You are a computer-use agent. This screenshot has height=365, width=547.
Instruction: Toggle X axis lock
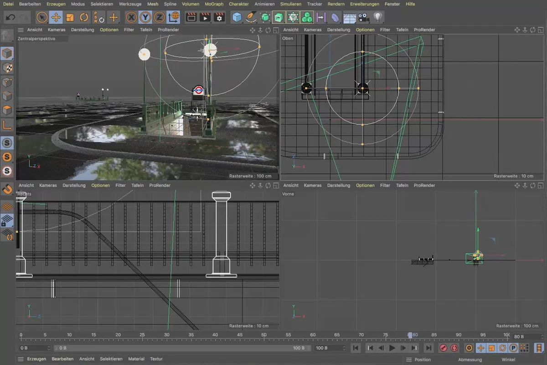131,17
